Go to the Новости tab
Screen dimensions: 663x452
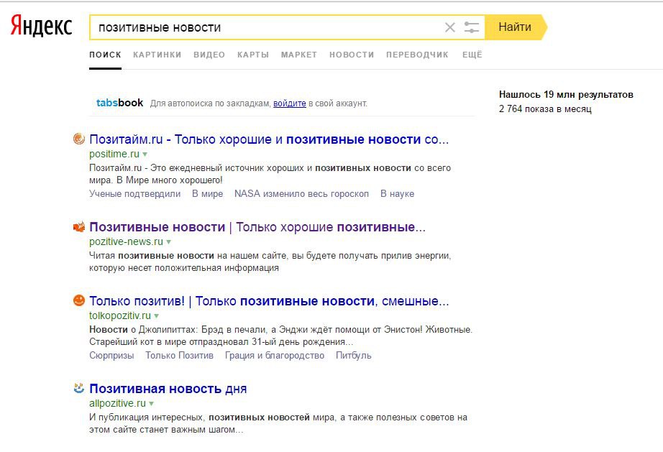click(352, 55)
